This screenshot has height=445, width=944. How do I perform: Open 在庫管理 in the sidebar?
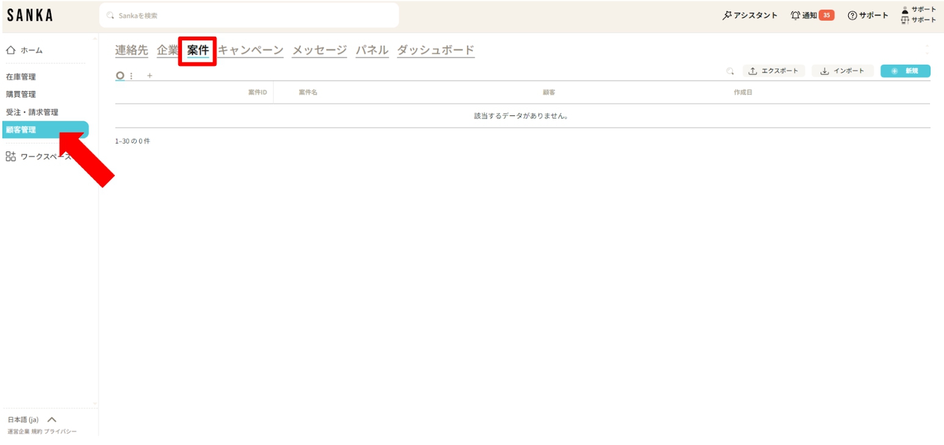click(x=21, y=77)
